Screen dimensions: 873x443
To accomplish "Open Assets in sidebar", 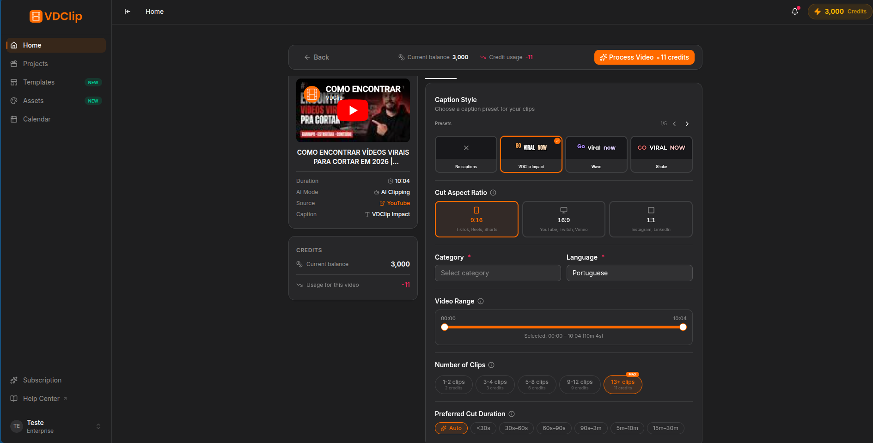I will point(56,101).
